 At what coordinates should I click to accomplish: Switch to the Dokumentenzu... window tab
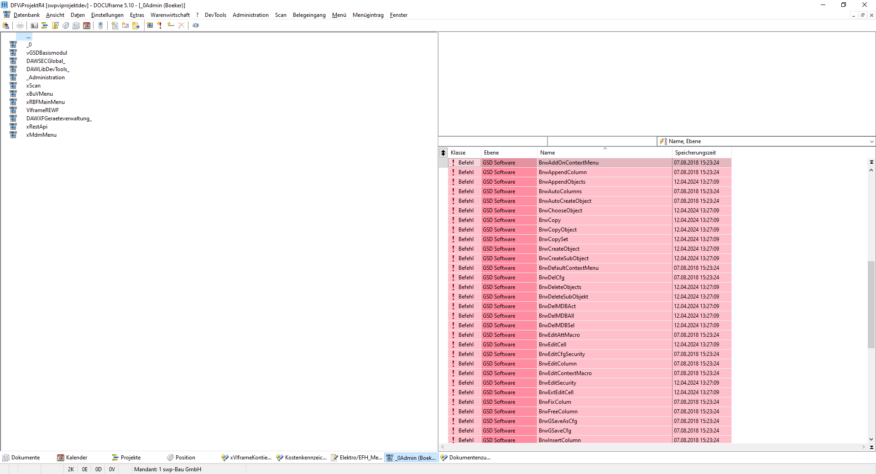tap(466, 458)
